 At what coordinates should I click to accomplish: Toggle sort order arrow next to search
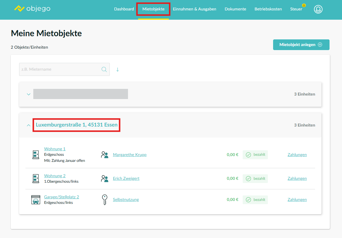tap(118, 69)
